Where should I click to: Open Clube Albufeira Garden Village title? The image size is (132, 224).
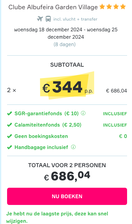(x=53, y=7)
